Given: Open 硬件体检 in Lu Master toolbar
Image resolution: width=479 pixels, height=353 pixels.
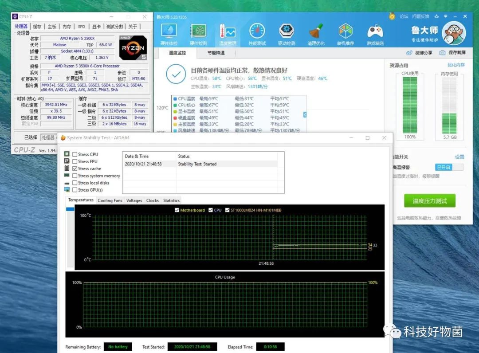Looking at the screenshot, I should (169, 34).
